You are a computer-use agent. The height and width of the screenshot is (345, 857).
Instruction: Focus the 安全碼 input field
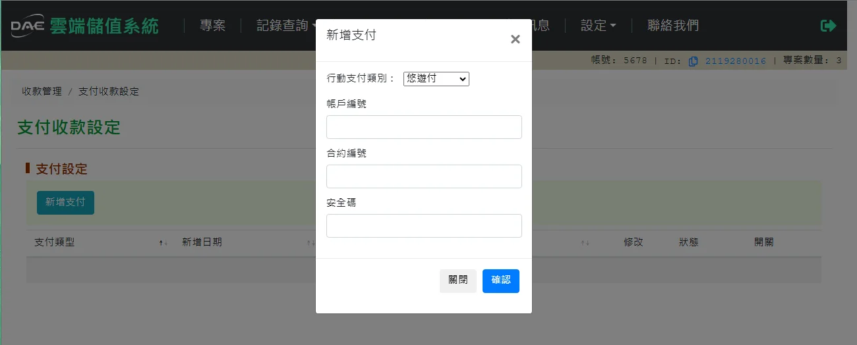coord(424,226)
